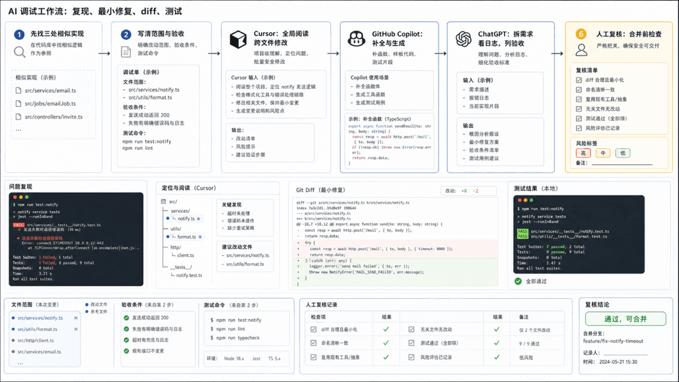The width and height of the screenshot is (679, 382).
Task: Open src/http/client.ts in 文件范围 list
Action: [x=36, y=340]
